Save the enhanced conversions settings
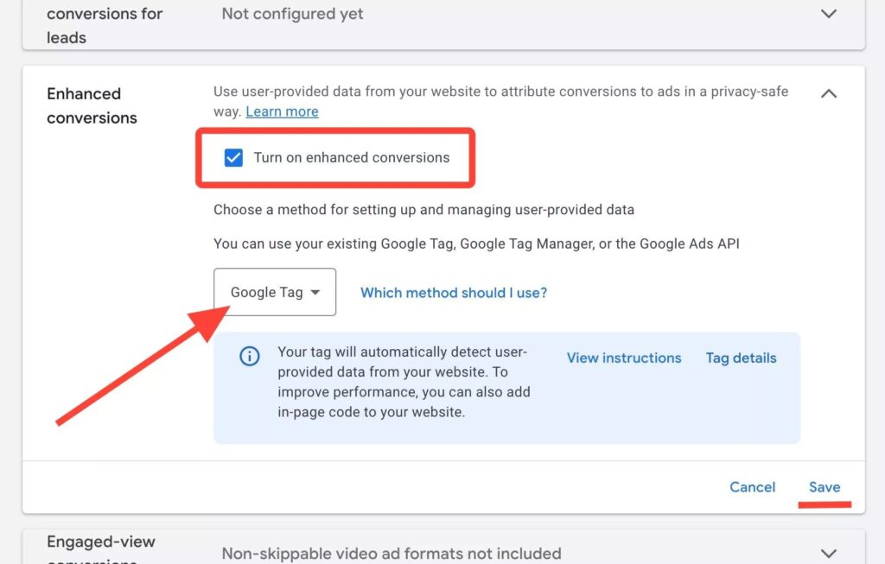The image size is (885, 564). coord(825,486)
